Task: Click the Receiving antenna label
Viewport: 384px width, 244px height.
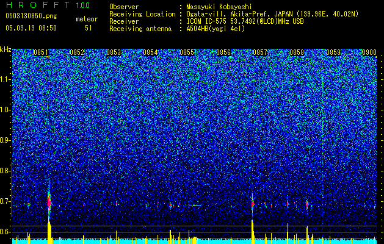Action: point(140,29)
